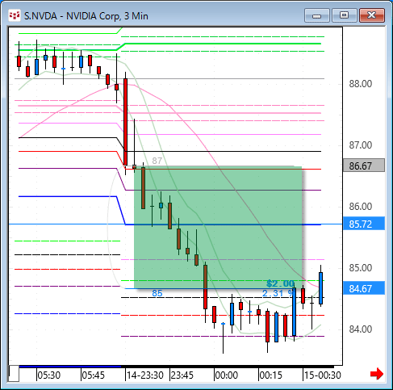Viewport: 393px width, 390px height.
Task: Click the green shaded measurement rectangle
Action: [218, 228]
